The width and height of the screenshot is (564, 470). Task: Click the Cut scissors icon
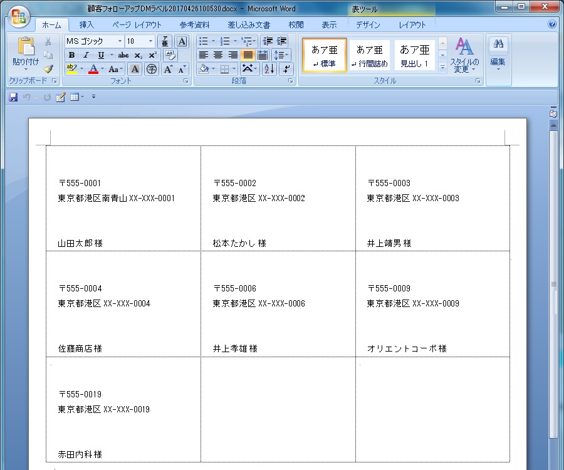(48, 41)
